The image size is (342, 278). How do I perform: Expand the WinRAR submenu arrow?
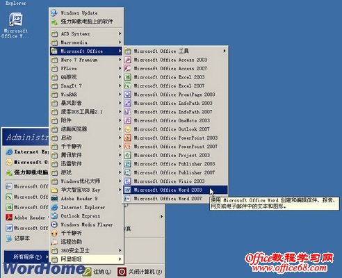[120, 95]
